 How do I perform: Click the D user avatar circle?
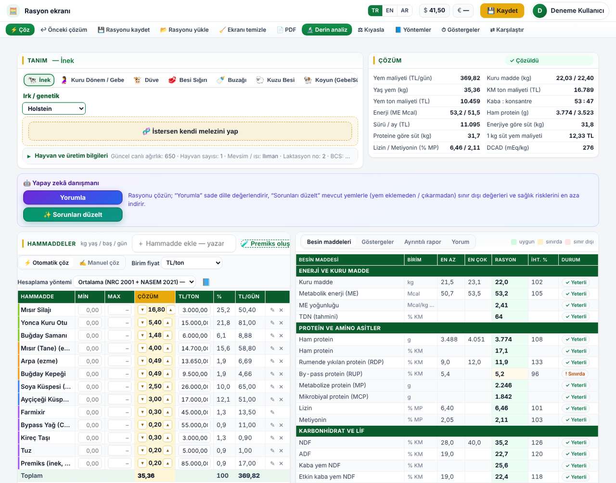[x=539, y=11]
